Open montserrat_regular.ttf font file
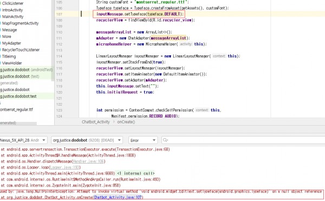Image resolution: width=325 pixels, height=201 pixels. click(x=16, y=109)
